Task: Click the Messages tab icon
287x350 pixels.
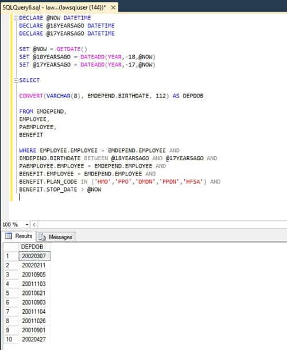Action: pyautogui.click(x=42, y=237)
